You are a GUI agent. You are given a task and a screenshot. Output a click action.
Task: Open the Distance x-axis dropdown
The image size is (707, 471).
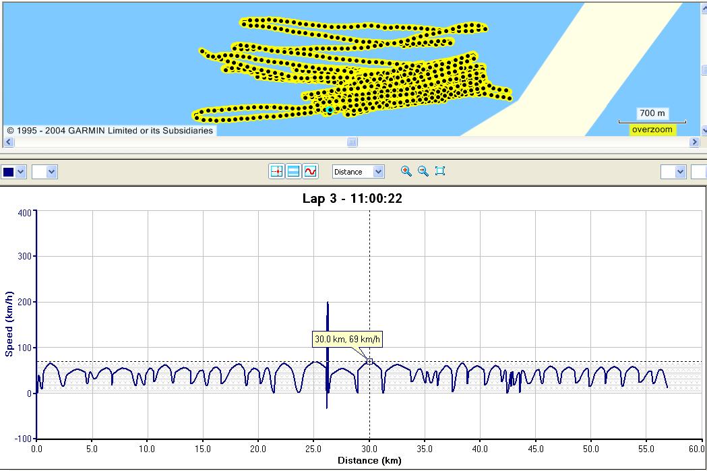coord(378,172)
